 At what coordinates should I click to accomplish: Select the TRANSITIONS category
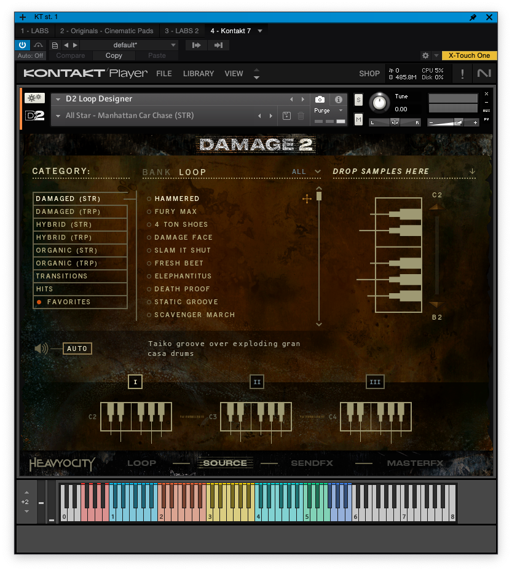[x=80, y=276]
